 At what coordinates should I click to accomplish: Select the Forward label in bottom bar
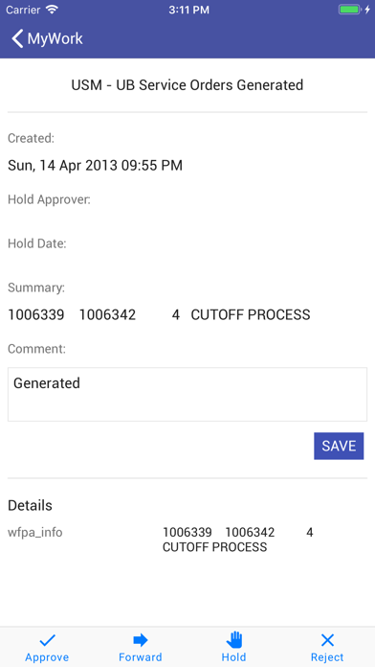click(141, 657)
